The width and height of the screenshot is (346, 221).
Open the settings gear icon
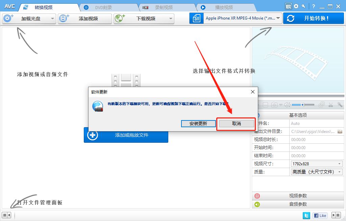click(296, 6)
